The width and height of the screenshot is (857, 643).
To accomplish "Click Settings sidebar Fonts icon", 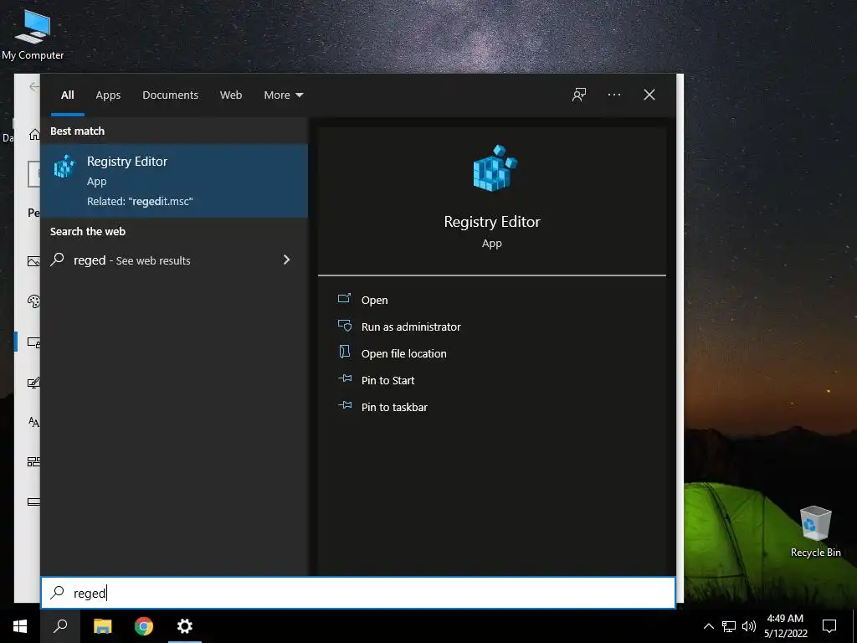I will [33, 422].
